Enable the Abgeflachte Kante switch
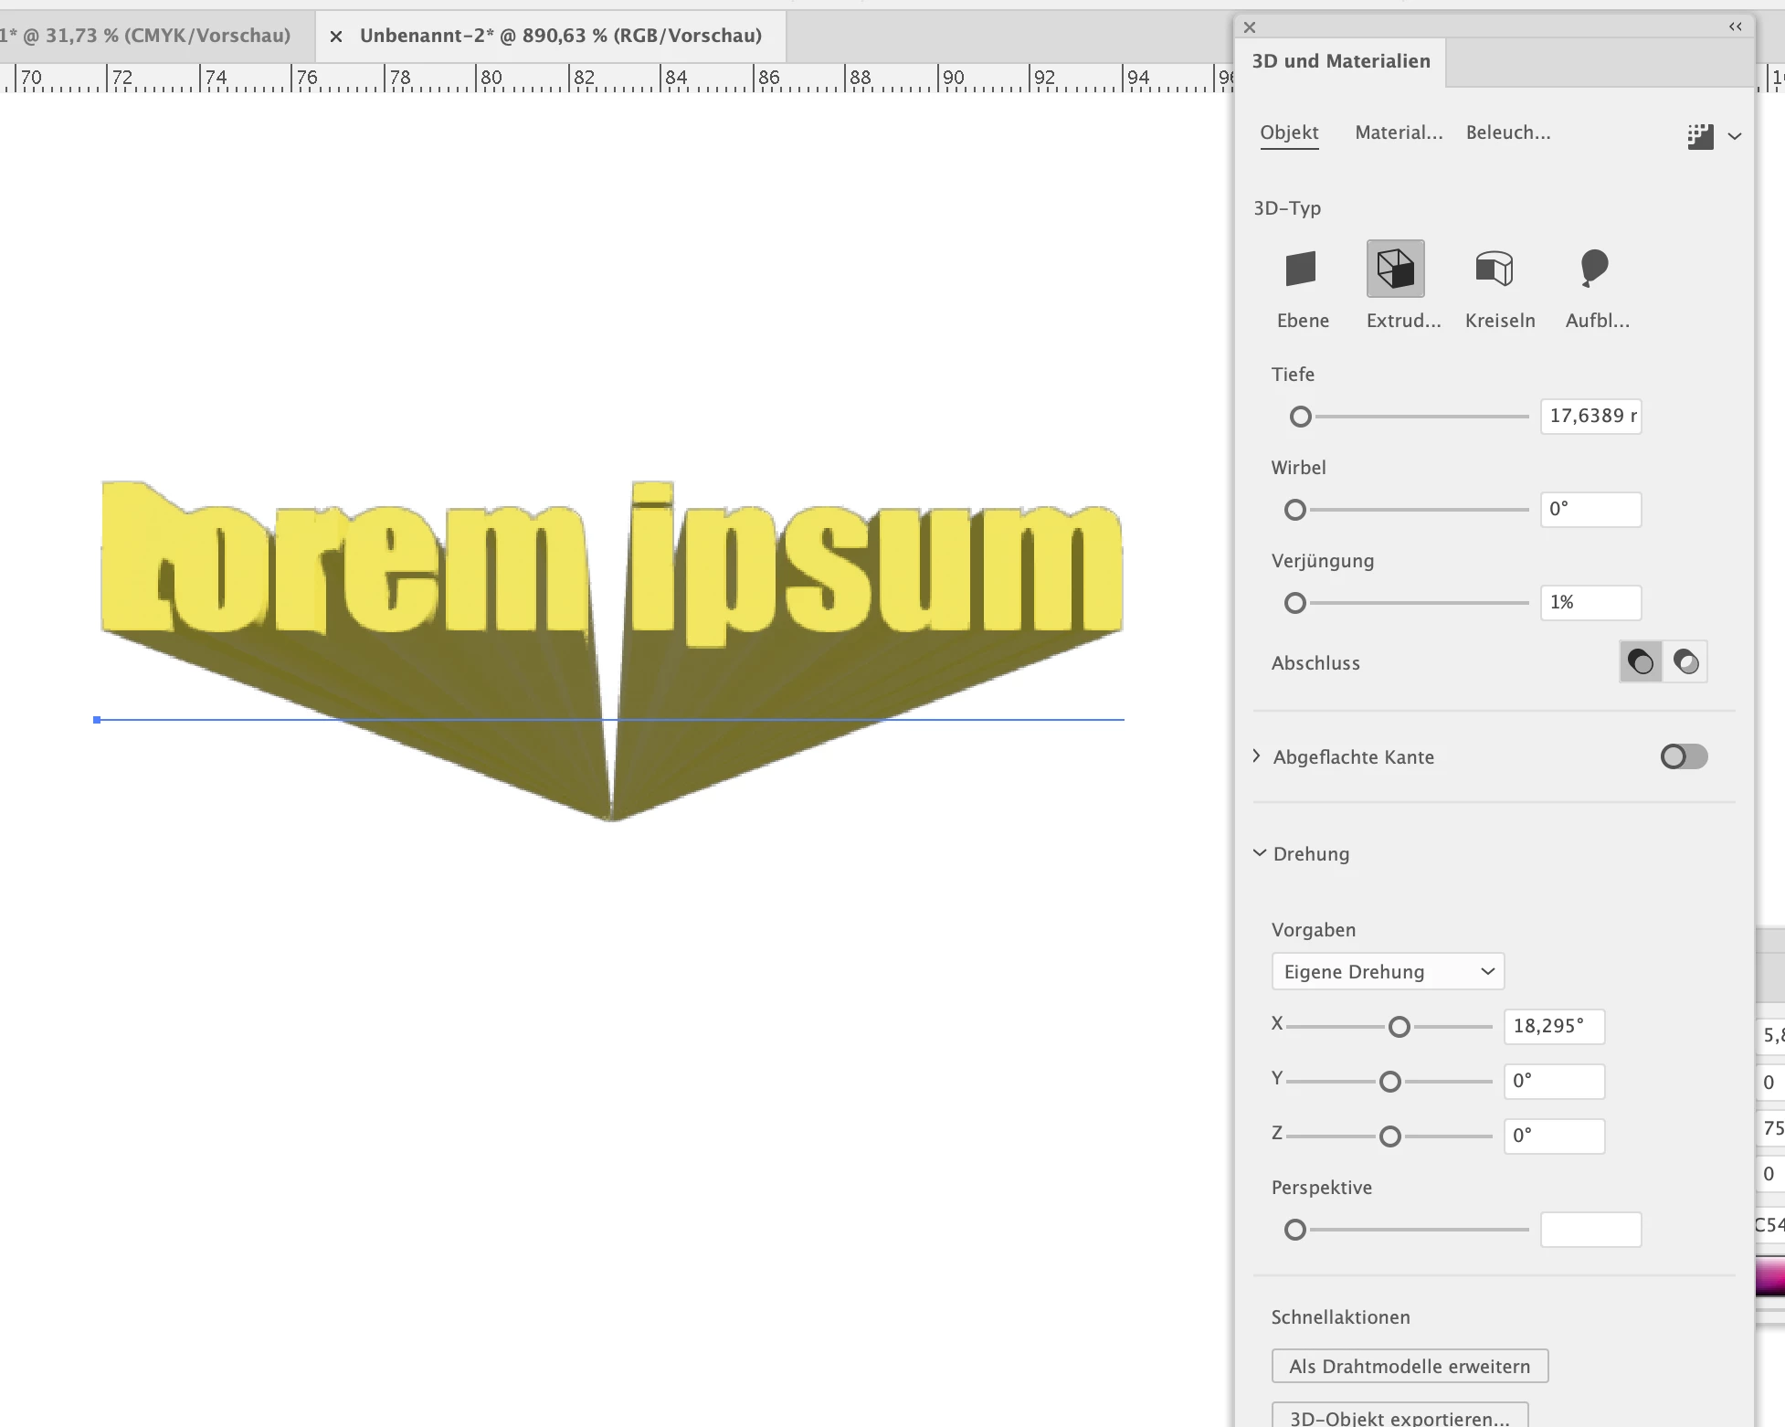The height and width of the screenshot is (1427, 1785). pyautogui.click(x=1684, y=756)
